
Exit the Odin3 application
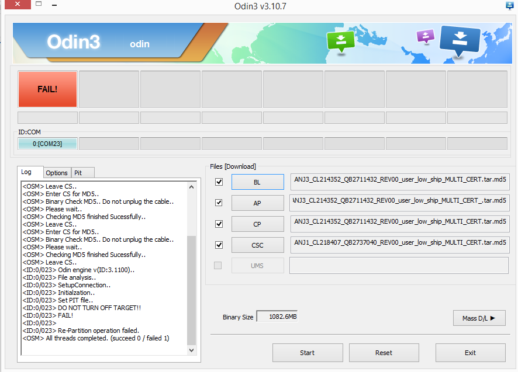[x=471, y=353]
